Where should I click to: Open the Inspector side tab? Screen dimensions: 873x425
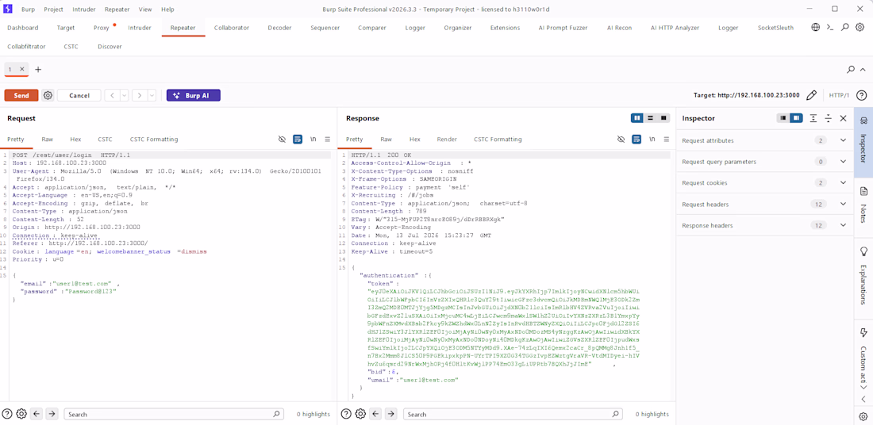click(863, 143)
